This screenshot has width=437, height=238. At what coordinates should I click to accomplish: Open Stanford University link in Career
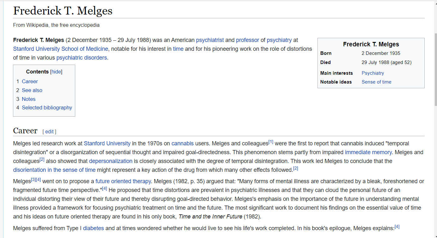click(x=107, y=143)
